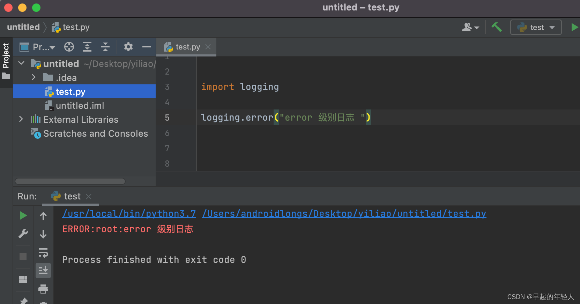Select test.py in the project tree
Viewport: 580px width, 304px height.
pyautogui.click(x=84, y=91)
